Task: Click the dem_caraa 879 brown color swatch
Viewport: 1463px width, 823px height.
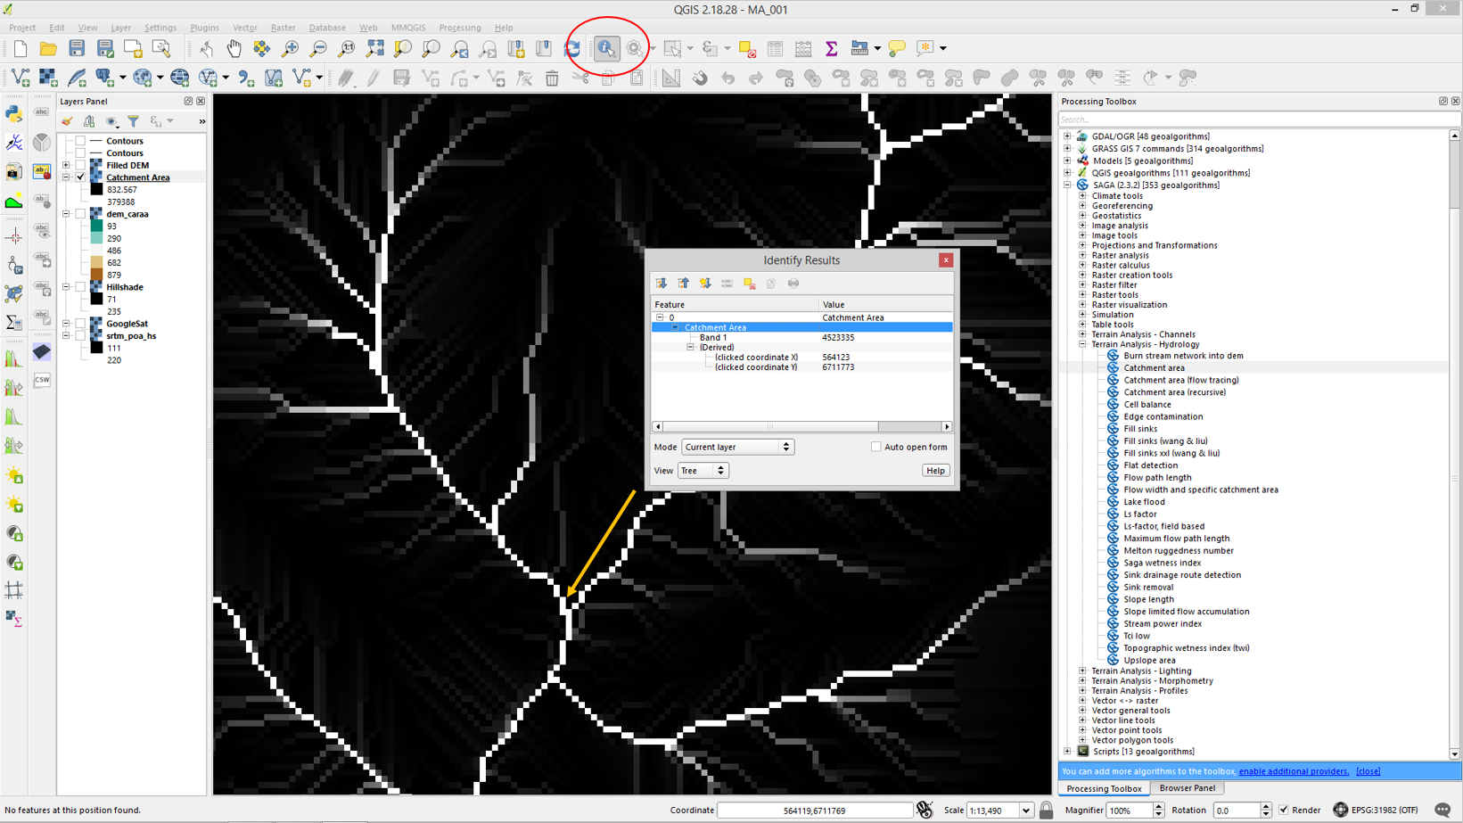Action: pos(96,276)
